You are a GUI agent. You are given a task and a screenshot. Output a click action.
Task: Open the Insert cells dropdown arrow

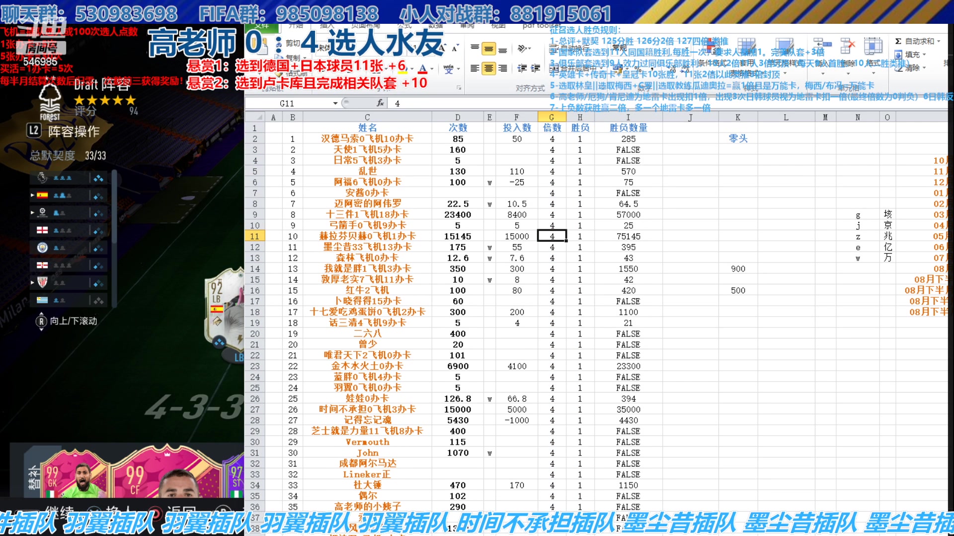pyautogui.click(x=822, y=73)
